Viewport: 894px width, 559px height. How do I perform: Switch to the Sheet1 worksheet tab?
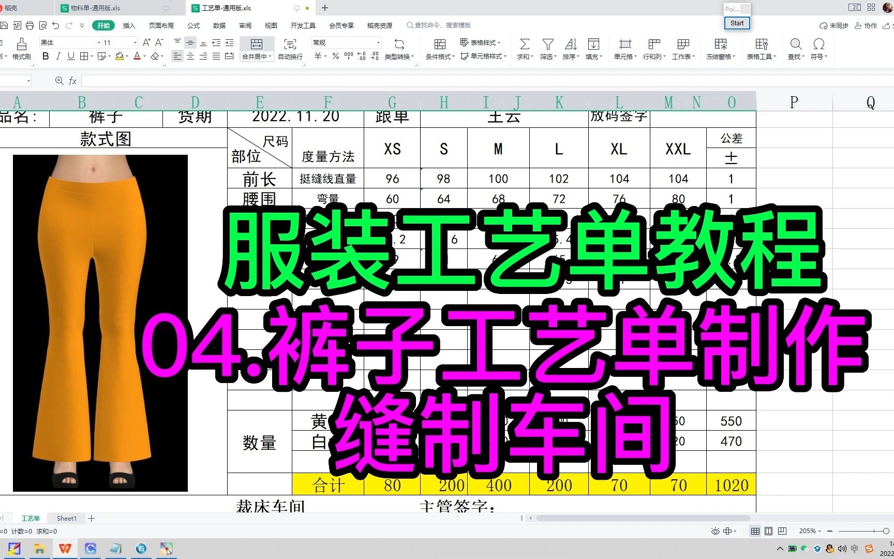coord(66,518)
